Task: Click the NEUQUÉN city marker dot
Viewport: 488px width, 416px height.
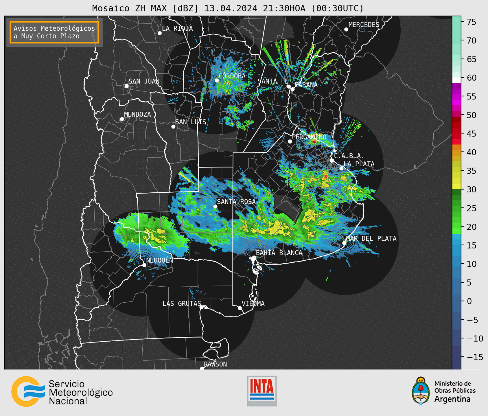Action: [x=144, y=265]
